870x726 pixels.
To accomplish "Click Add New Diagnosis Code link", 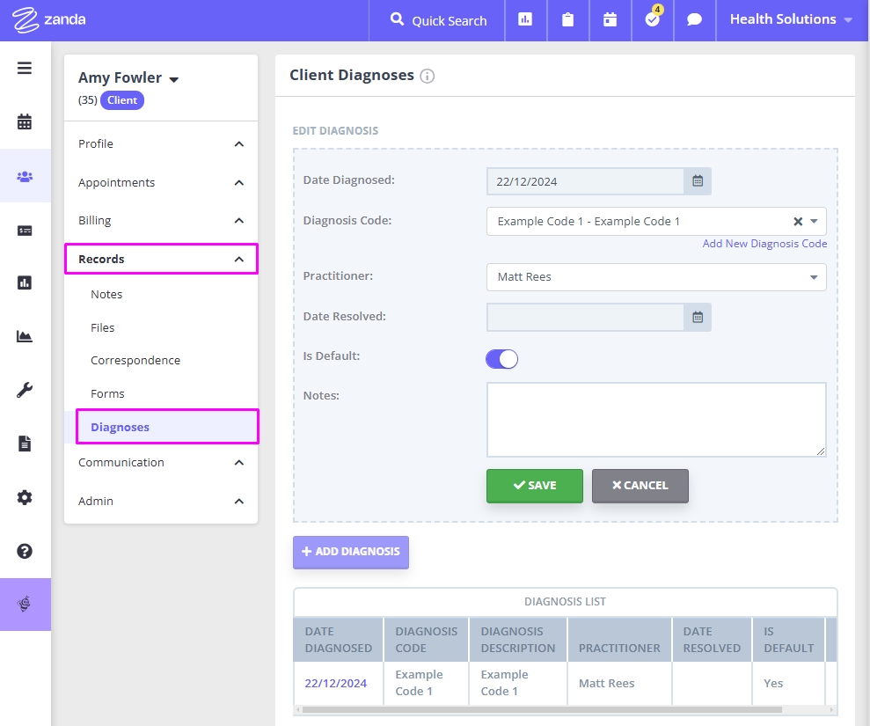I will pos(764,244).
